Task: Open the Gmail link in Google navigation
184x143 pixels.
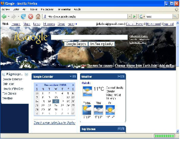Action: tap(61, 24)
